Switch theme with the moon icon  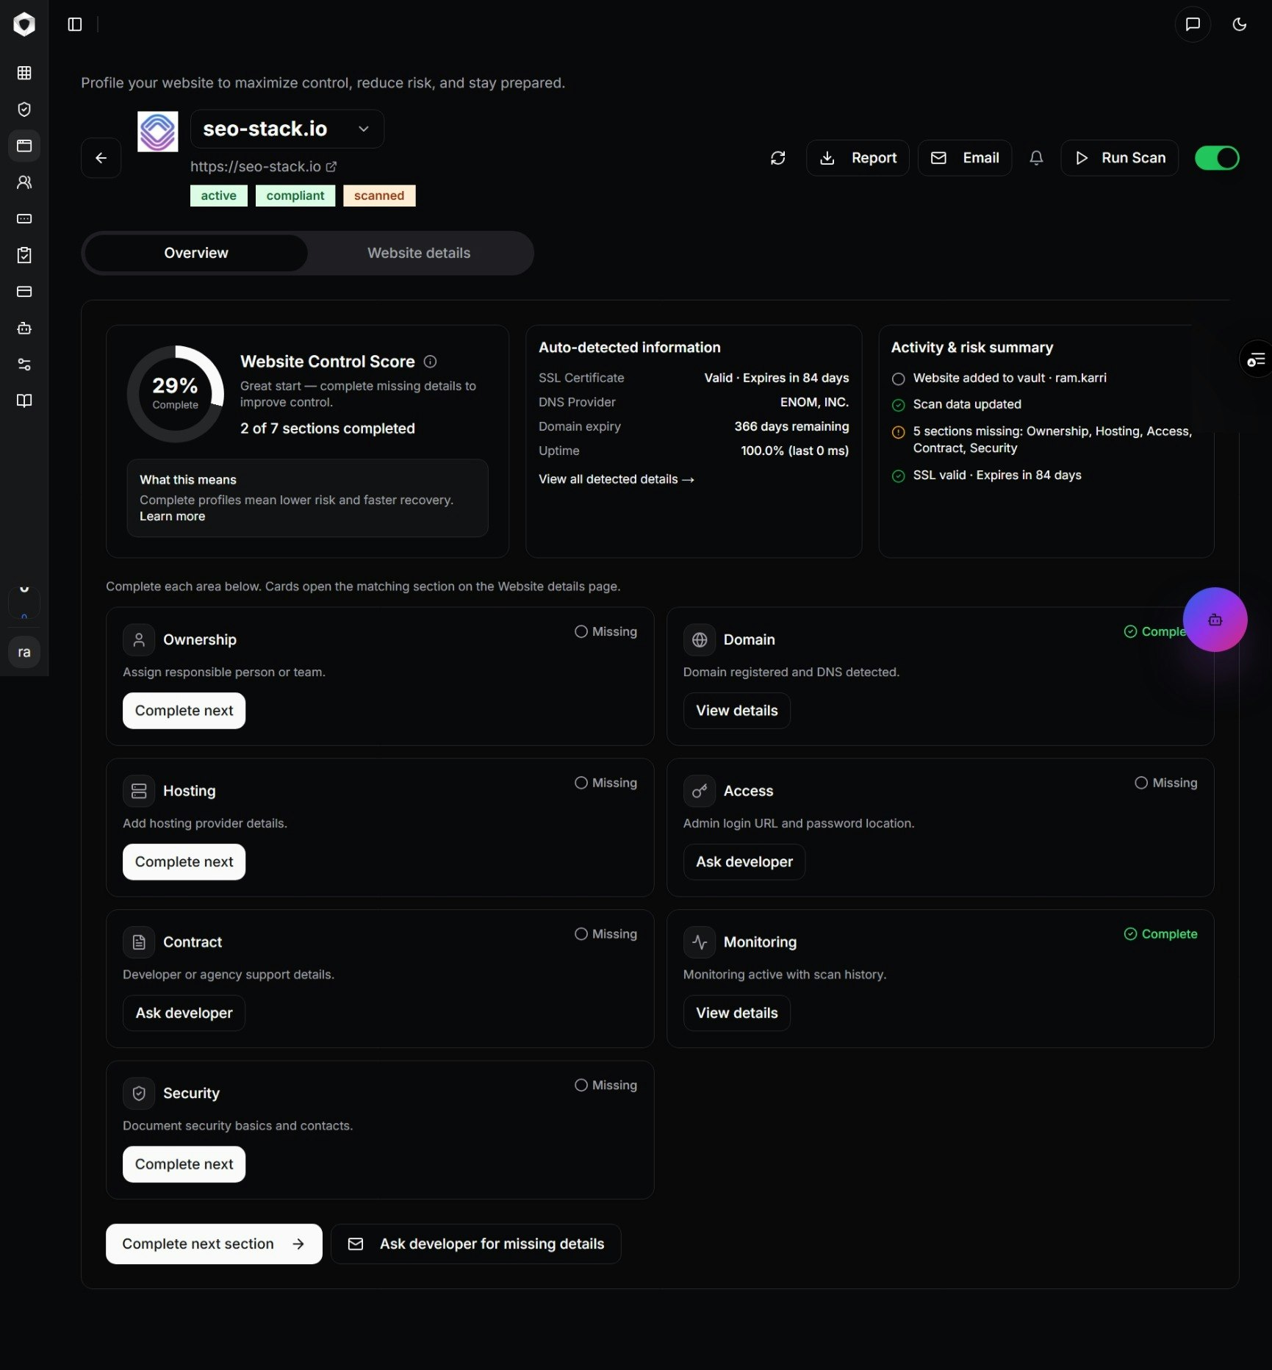1239,24
